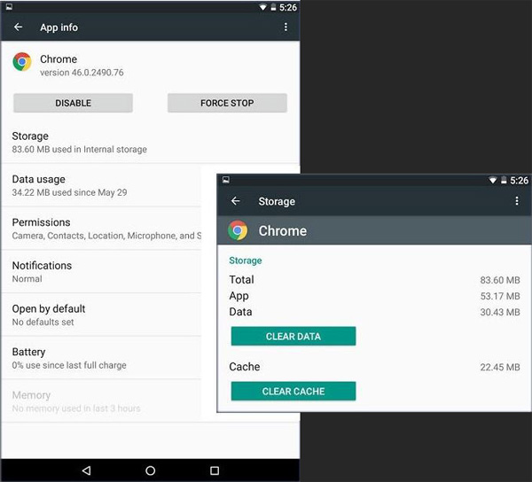Tap the battery icon in Storage status bar
532x482 pixels.
pyautogui.click(x=504, y=181)
